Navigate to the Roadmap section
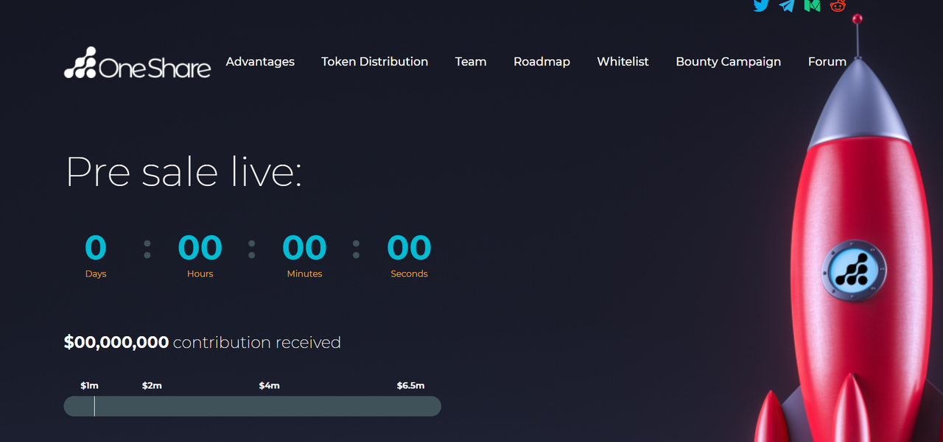This screenshot has height=442, width=943. pyautogui.click(x=541, y=62)
